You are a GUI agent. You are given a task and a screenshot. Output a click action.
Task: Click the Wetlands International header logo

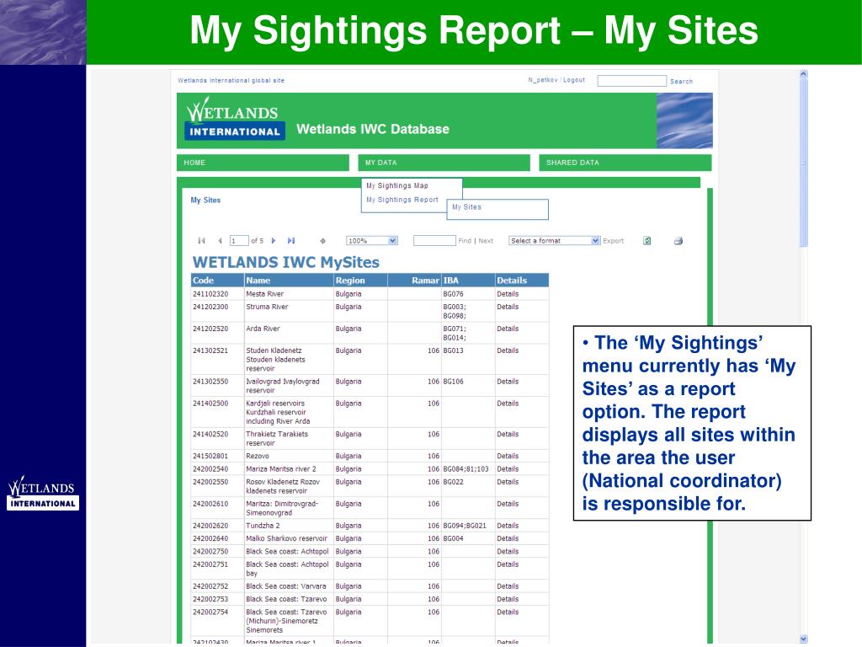click(x=235, y=118)
